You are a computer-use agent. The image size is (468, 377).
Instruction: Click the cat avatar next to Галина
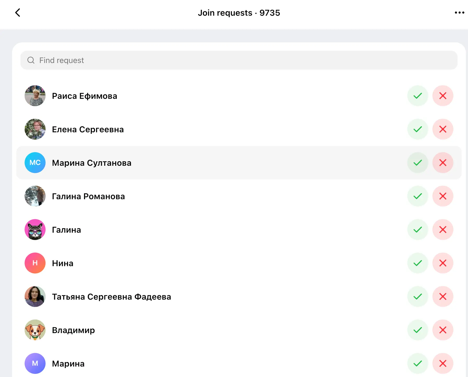(35, 230)
